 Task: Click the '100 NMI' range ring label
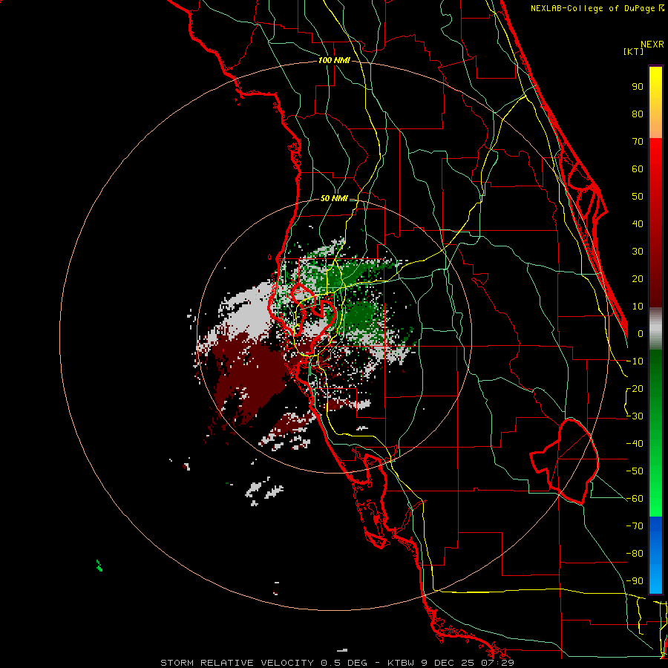coord(334,61)
